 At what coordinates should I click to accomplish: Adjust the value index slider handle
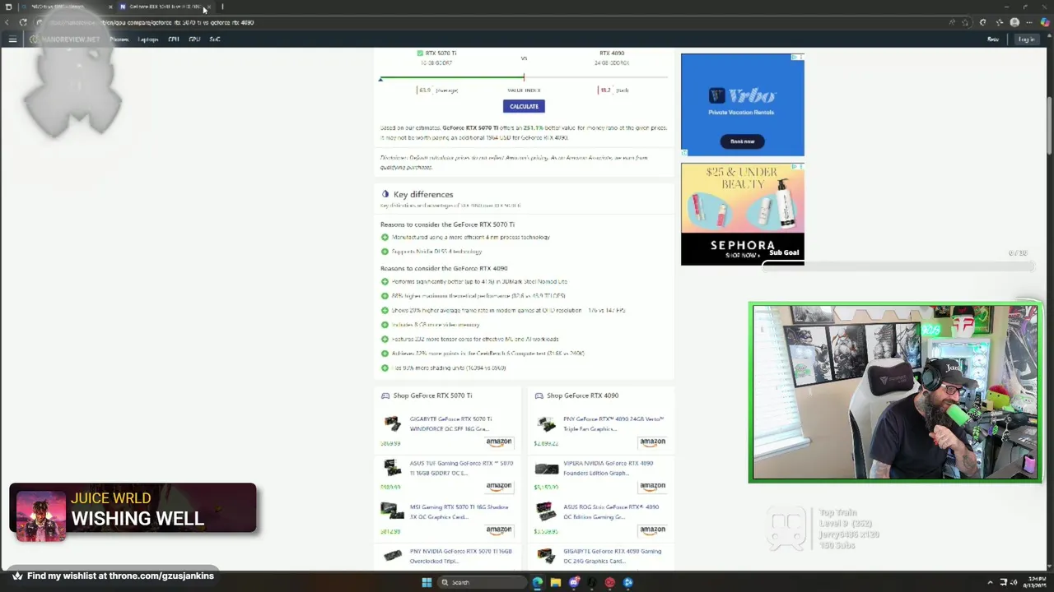(x=524, y=78)
